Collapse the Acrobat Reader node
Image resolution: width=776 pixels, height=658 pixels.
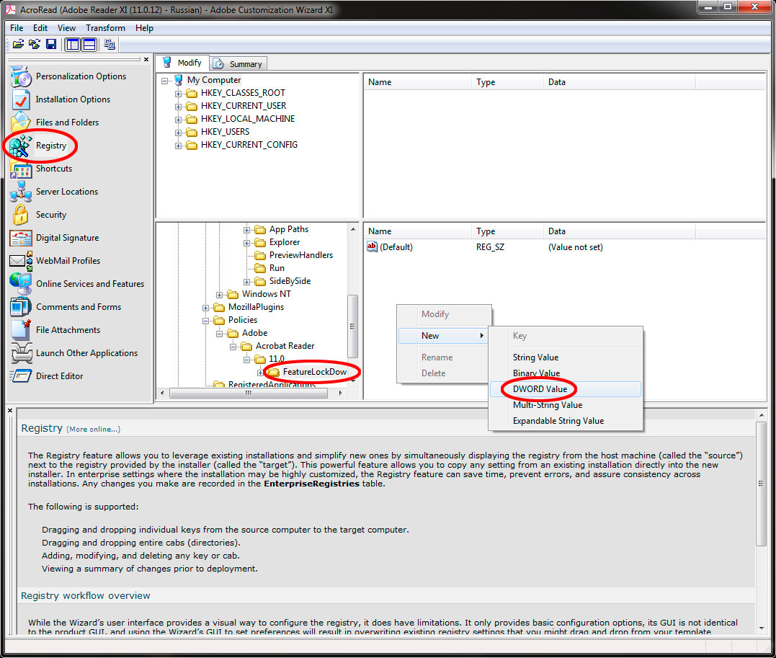tap(233, 347)
